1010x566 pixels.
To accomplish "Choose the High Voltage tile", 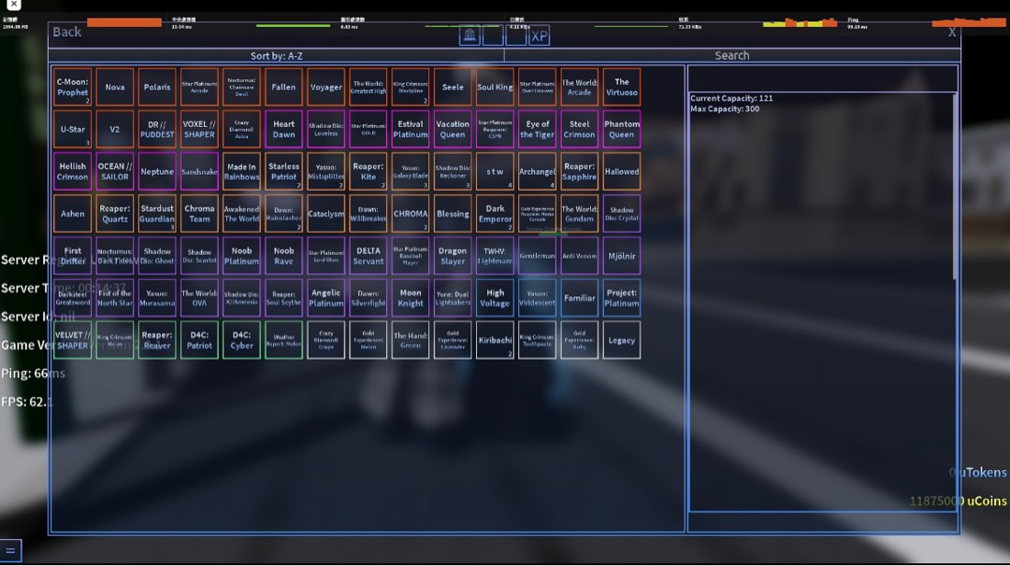I will pyautogui.click(x=495, y=298).
